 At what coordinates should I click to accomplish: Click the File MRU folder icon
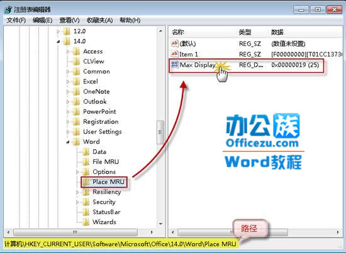pos(86,161)
